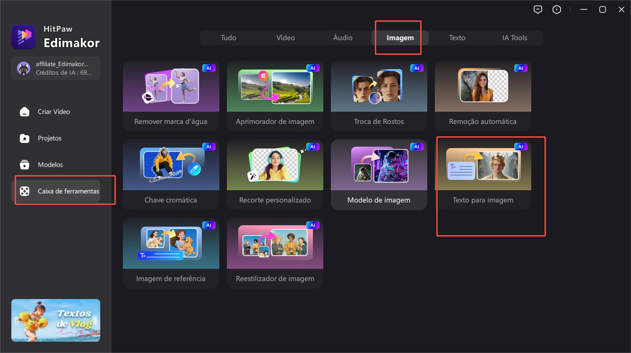Advance banner with right arrow
631x353 pixels.
click(x=95, y=320)
